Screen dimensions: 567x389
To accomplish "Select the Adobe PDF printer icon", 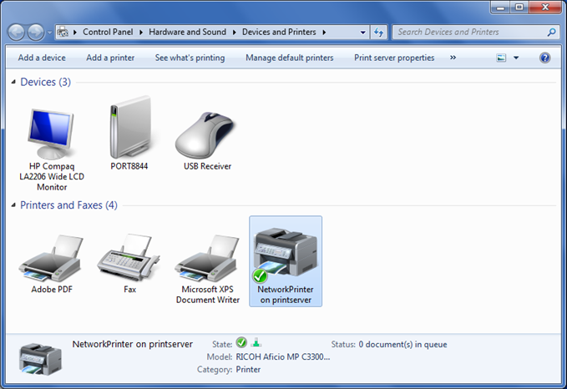I will (52, 259).
